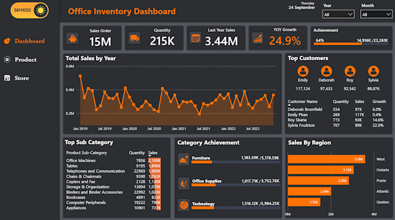
Task: Click the Technology category icon
Action: pos(184,205)
